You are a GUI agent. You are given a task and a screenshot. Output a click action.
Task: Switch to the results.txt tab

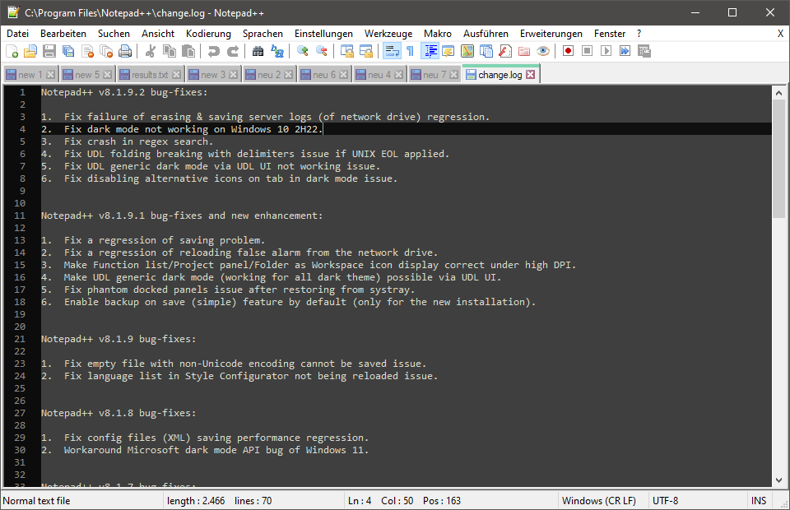coord(150,75)
